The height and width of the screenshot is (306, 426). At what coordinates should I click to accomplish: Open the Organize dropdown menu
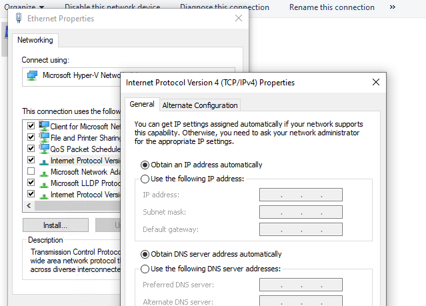click(24, 7)
